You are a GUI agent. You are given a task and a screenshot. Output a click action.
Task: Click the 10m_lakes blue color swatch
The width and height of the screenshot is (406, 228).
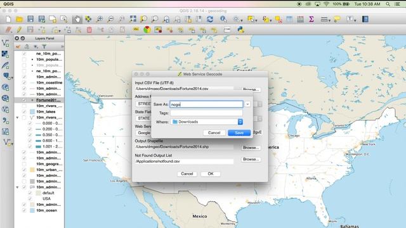click(32, 111)
